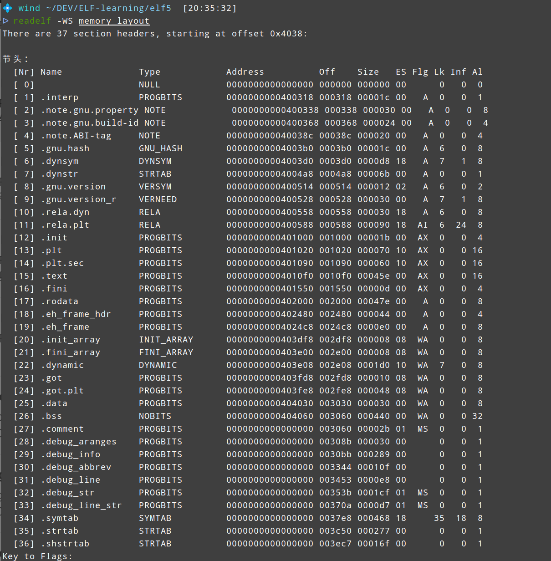Click the Flg column header

point(420,72)
